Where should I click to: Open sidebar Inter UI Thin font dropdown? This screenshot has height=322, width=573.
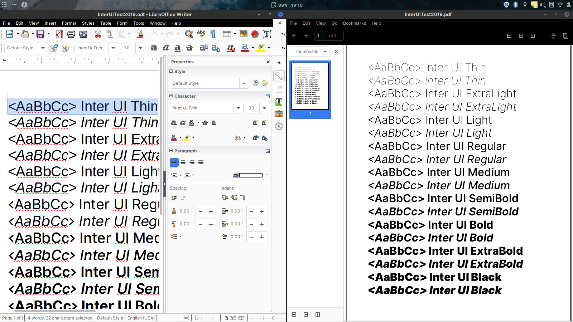coord(239,108)
